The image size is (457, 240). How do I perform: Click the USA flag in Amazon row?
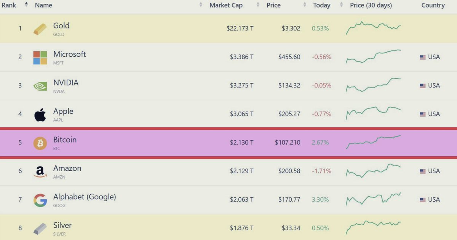click(x=423, y=171)
